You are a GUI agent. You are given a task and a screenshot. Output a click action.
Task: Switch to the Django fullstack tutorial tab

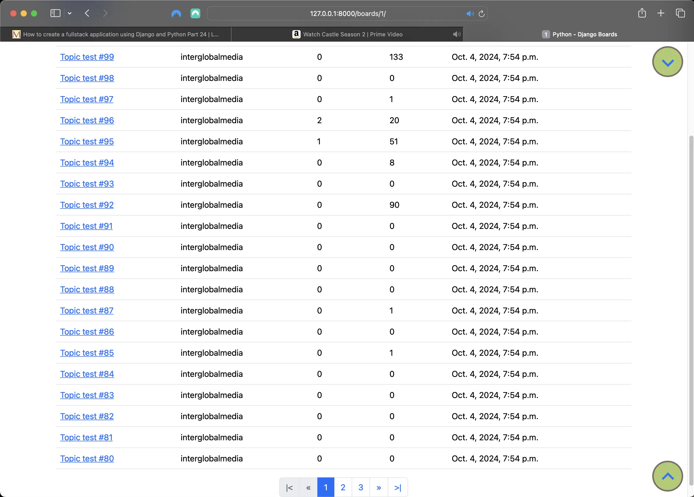(x=116, y=34)
